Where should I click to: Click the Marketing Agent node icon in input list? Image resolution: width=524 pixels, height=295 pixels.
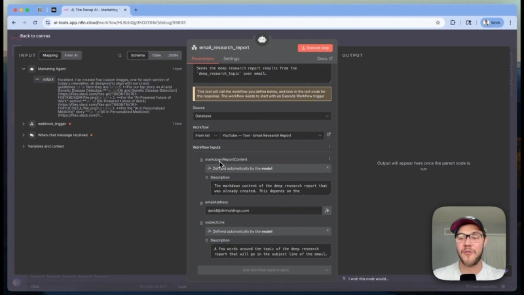[x=31, y=69]
